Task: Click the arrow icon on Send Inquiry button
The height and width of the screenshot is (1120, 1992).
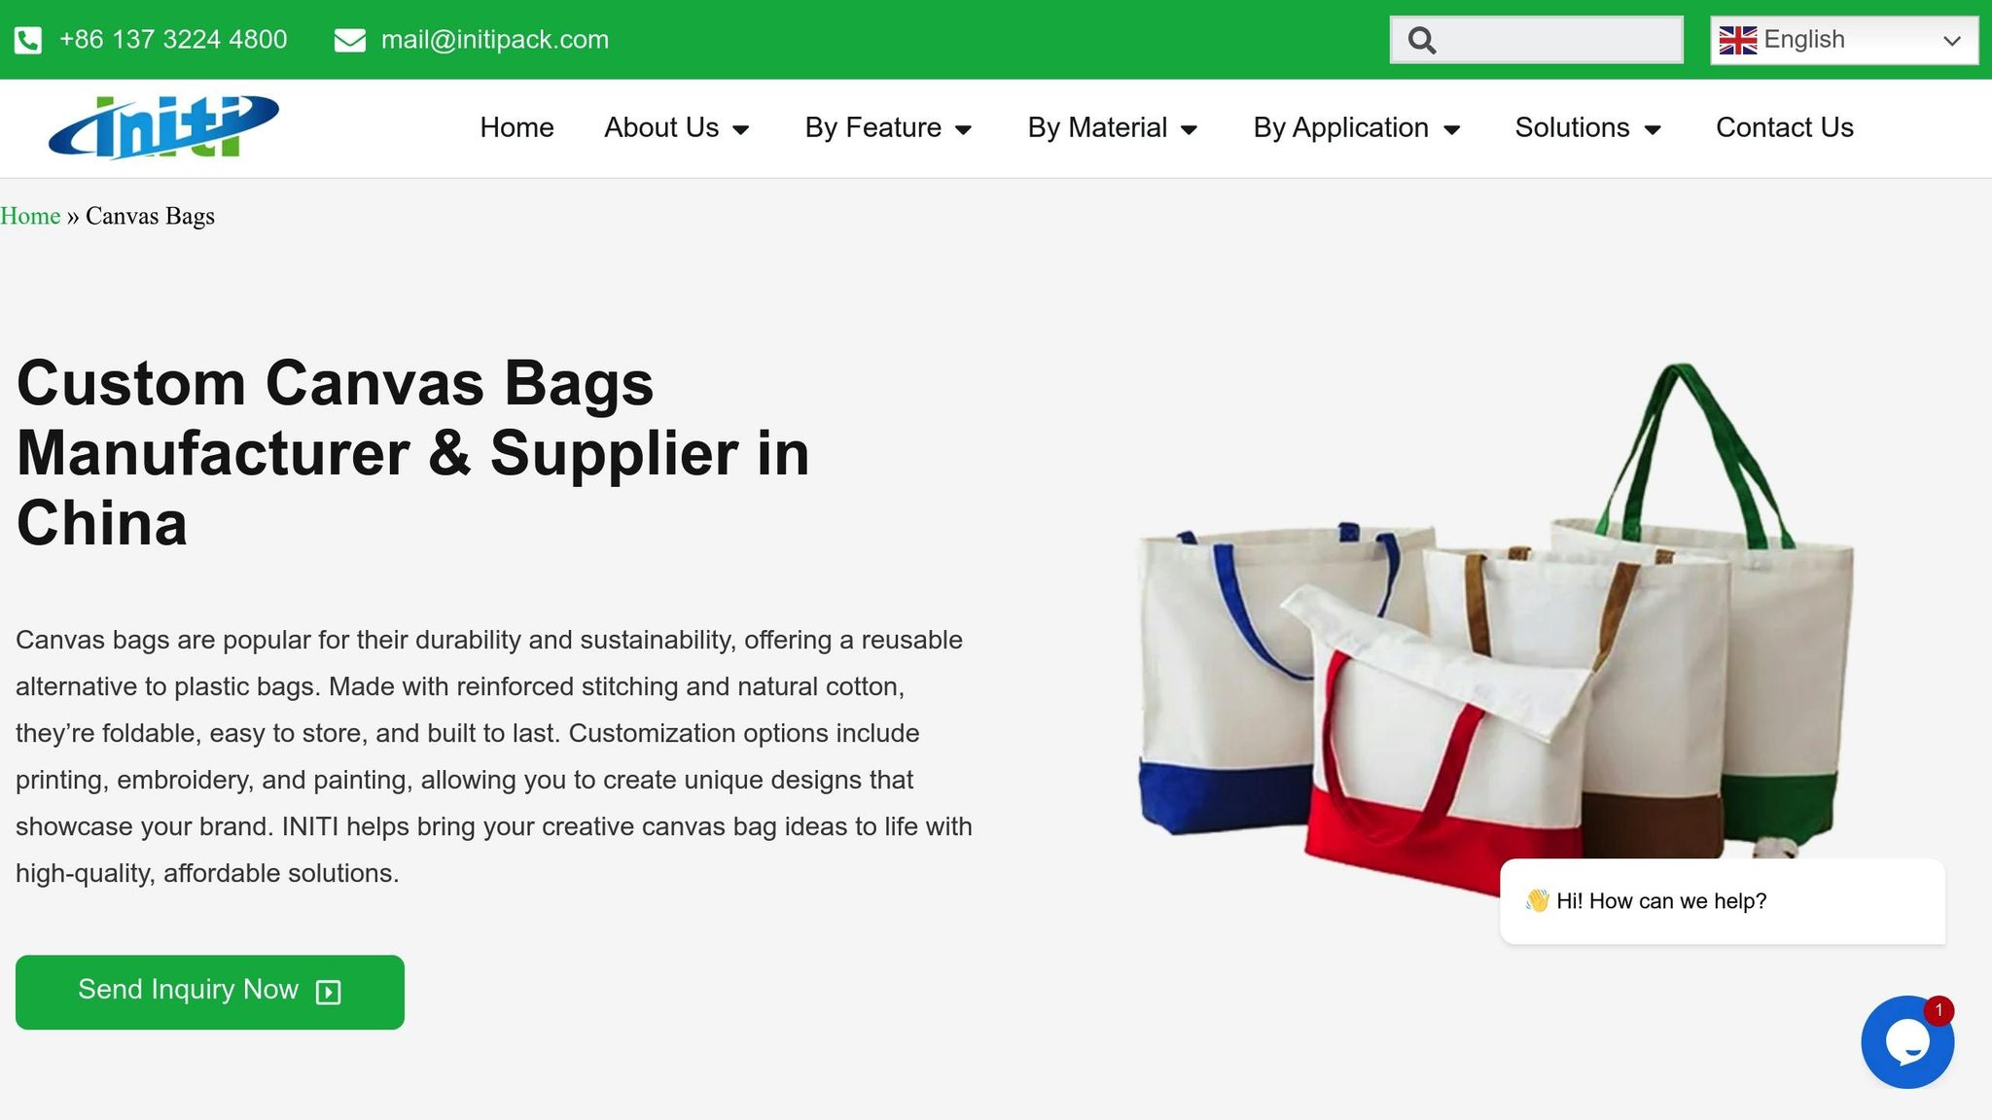Action: [x=329, y=992]
